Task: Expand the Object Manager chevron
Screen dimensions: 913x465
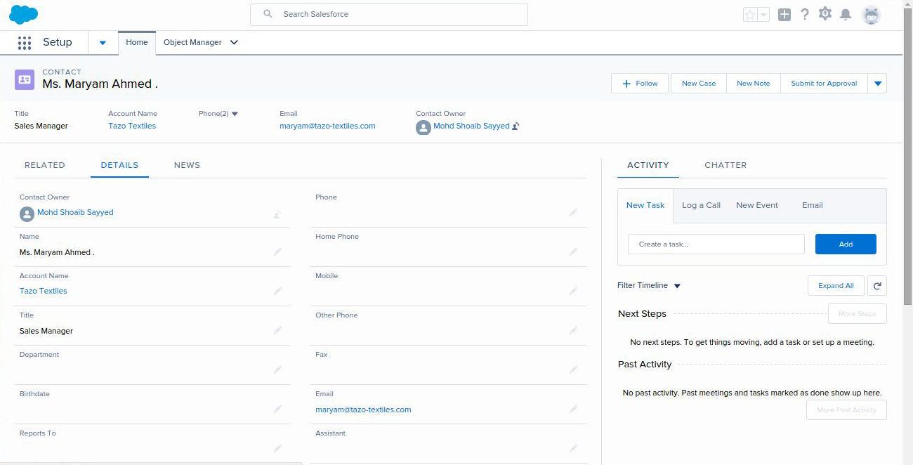Action: (234, 42)
